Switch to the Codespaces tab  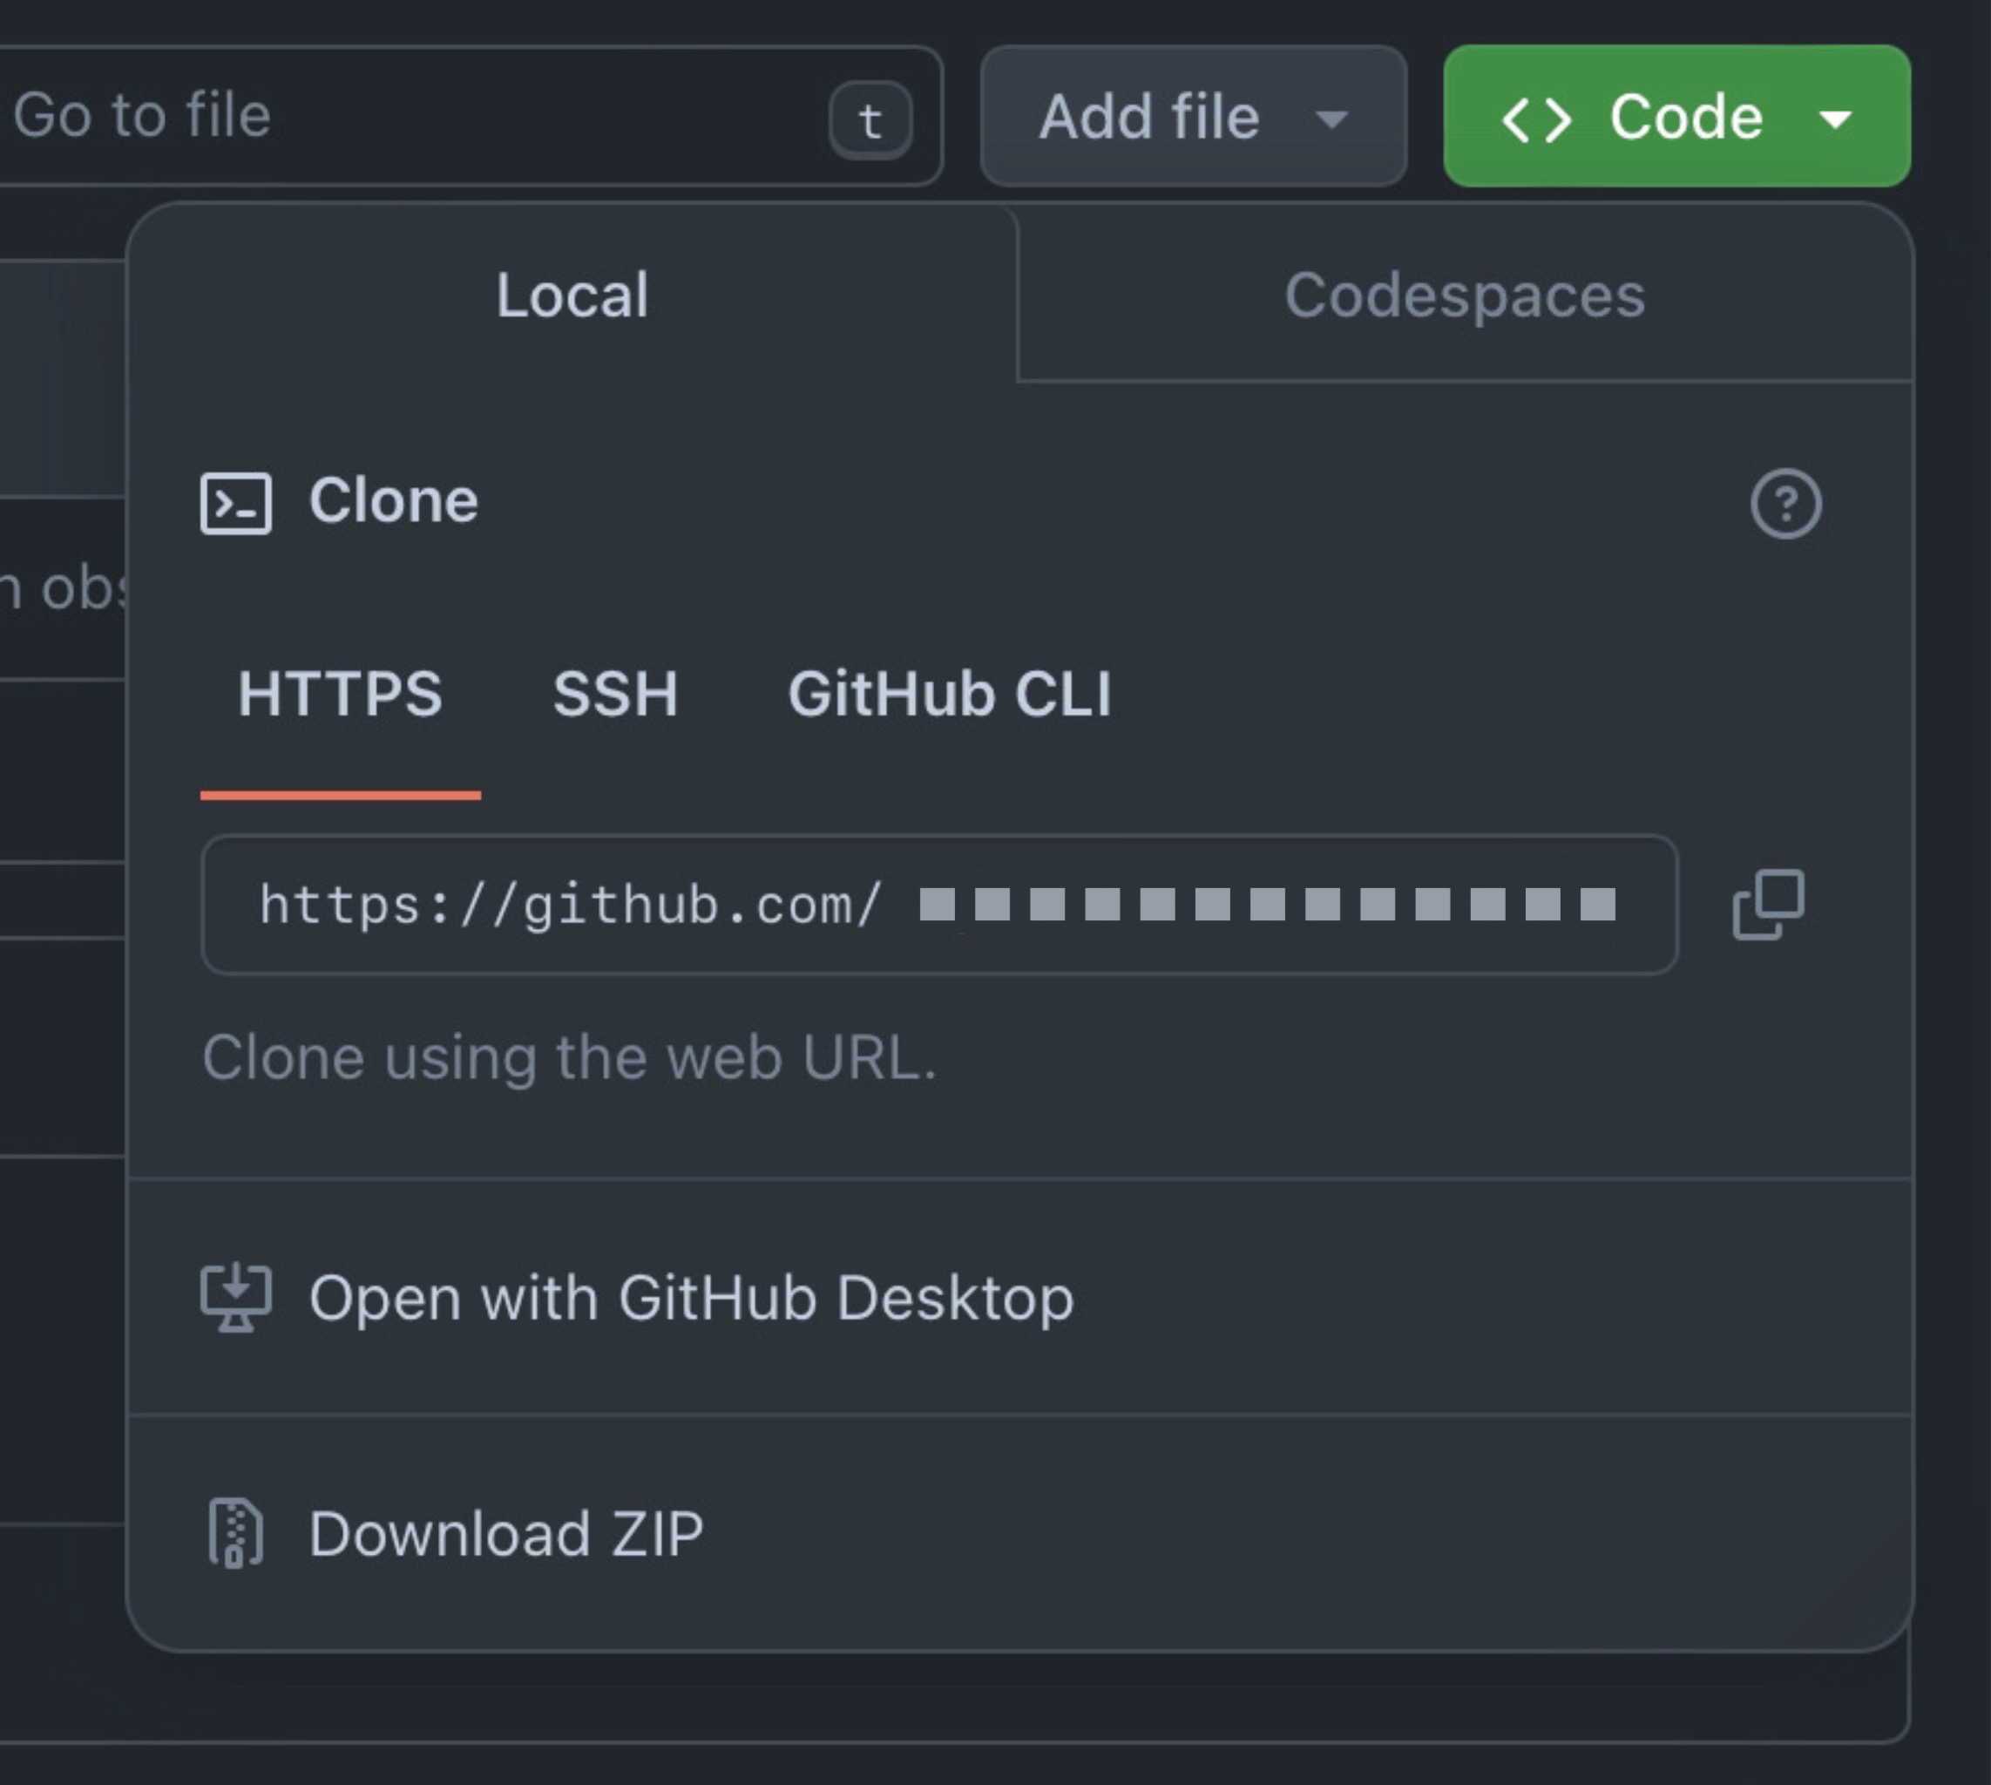[1465, 295]
